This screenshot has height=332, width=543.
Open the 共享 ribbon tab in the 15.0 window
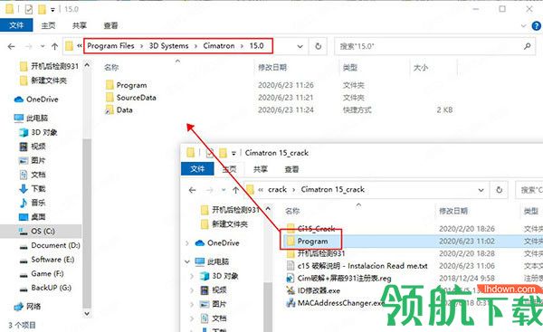point(80,25)
